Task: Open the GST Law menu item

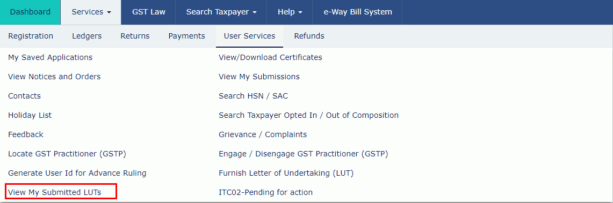Action: tap(149, 12)
